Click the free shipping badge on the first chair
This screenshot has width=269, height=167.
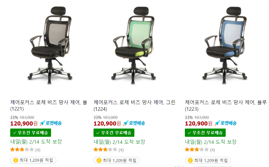[31, 133]
